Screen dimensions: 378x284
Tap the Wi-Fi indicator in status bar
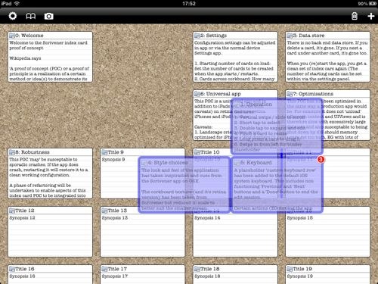coord(17,4)
